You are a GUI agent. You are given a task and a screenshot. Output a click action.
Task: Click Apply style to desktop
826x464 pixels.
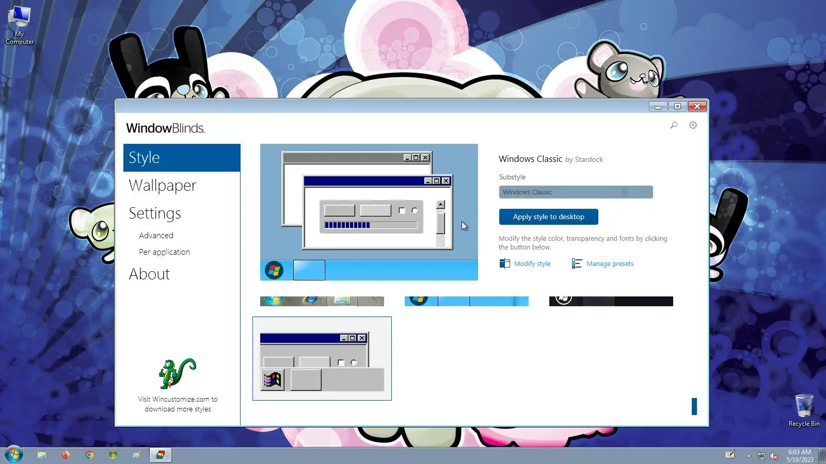click(x=548, y=217)
